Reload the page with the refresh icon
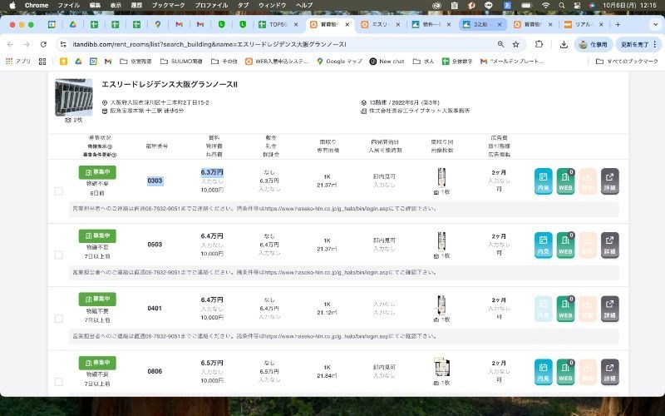665x416 pixels. click(43, 44)
